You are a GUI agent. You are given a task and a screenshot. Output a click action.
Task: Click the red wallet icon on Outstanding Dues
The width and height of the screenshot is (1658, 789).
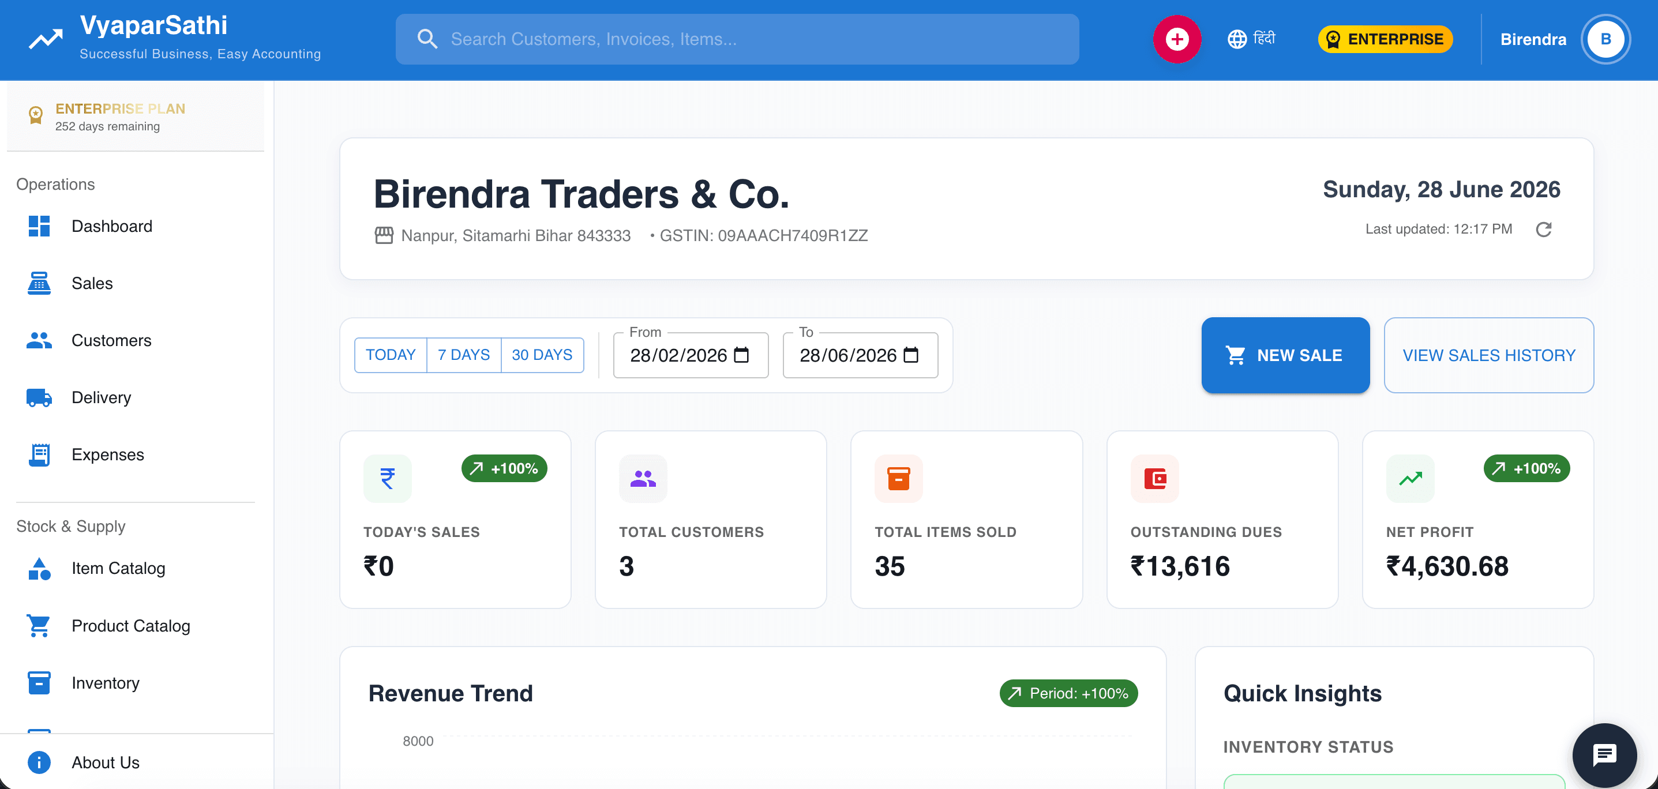point(1155,479)
